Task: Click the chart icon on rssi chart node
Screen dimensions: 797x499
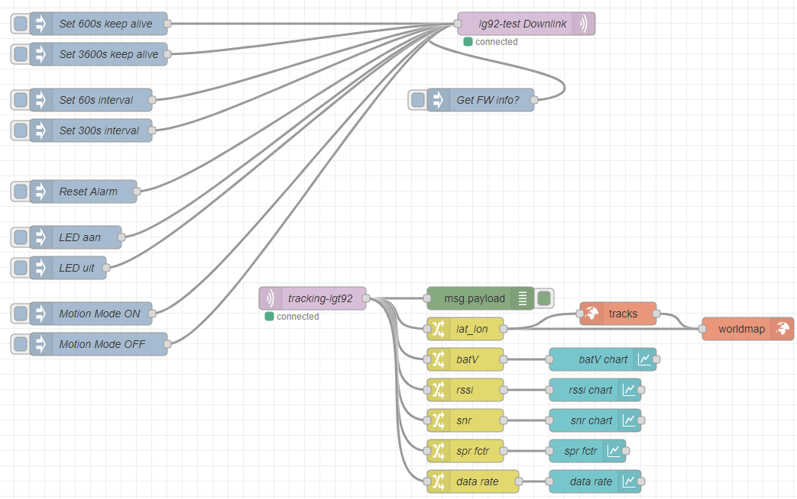Action: (x=629, y=390)
